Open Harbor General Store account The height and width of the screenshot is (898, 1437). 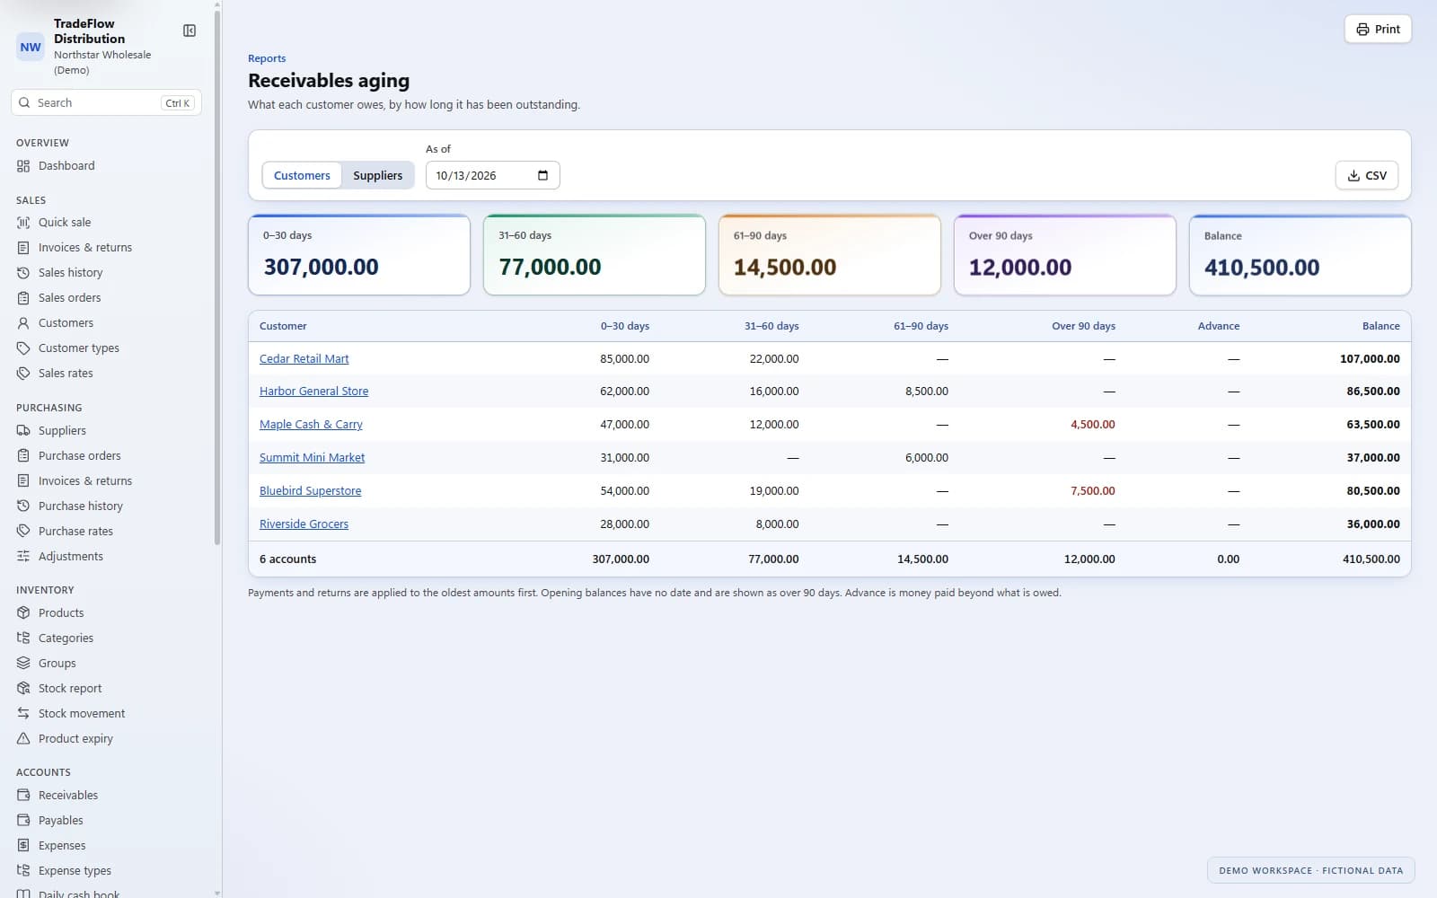(313, 392)
